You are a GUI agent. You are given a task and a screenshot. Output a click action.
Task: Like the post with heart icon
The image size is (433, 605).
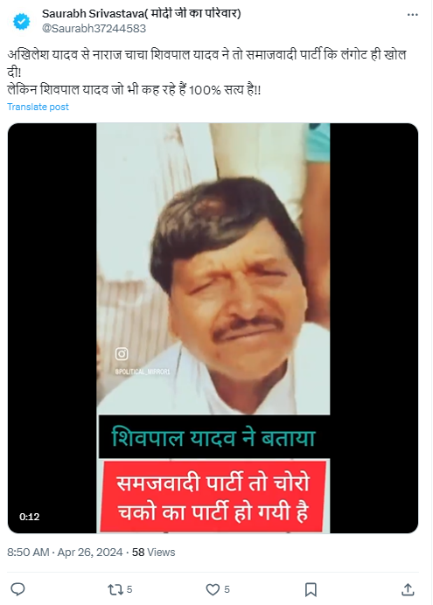[x=213, y=589]
